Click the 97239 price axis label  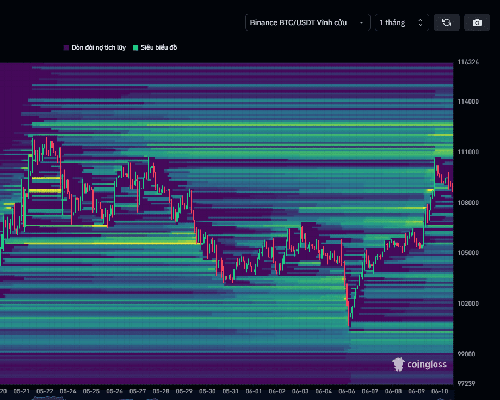pyautogui.click(x=466, y=384)
